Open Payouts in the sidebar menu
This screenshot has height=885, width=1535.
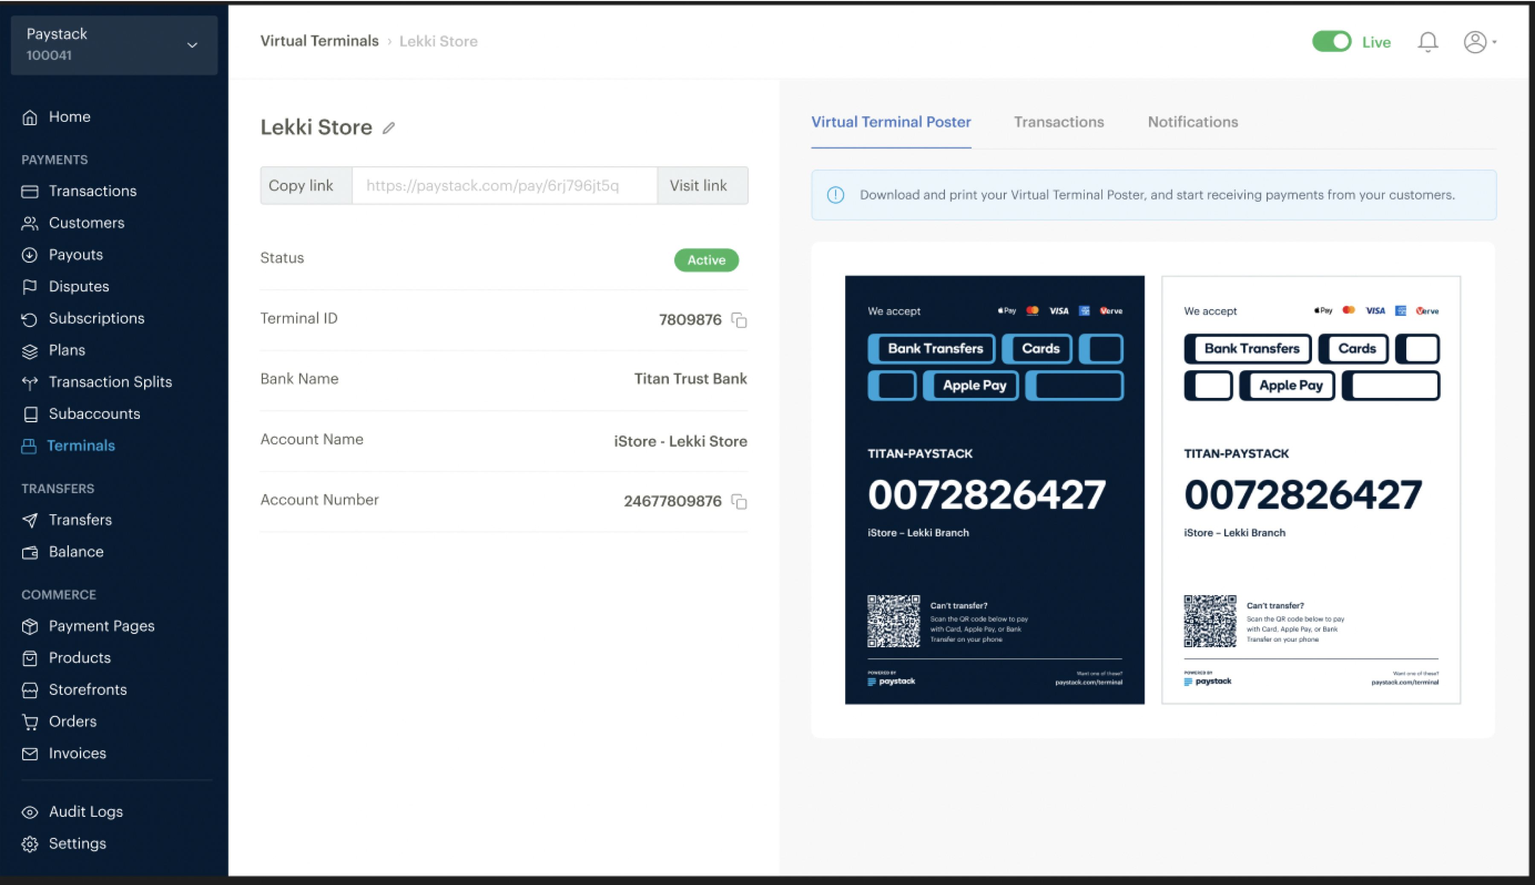point(75,255)
